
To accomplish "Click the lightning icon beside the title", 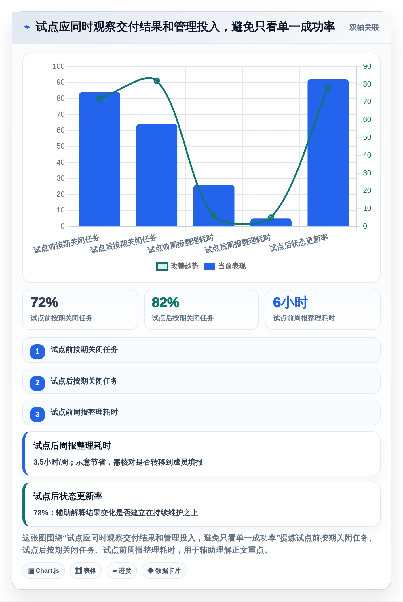I will (27, 27).
